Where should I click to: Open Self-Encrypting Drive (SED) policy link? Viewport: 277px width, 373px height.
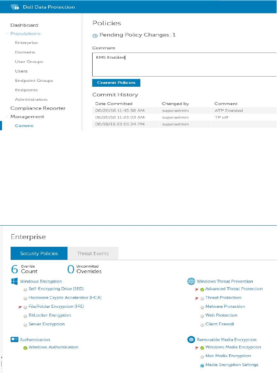(x=56, y=289)
